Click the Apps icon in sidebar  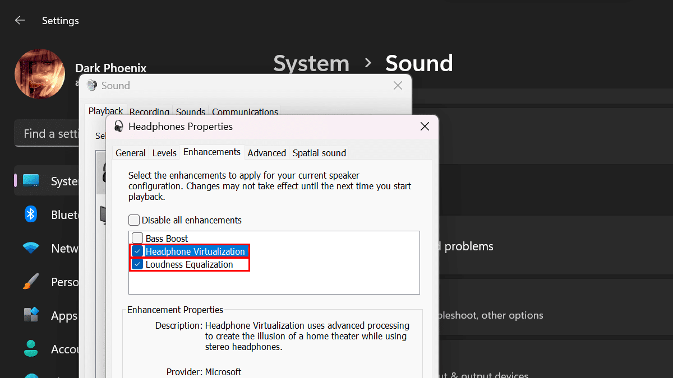pos(31,315)
